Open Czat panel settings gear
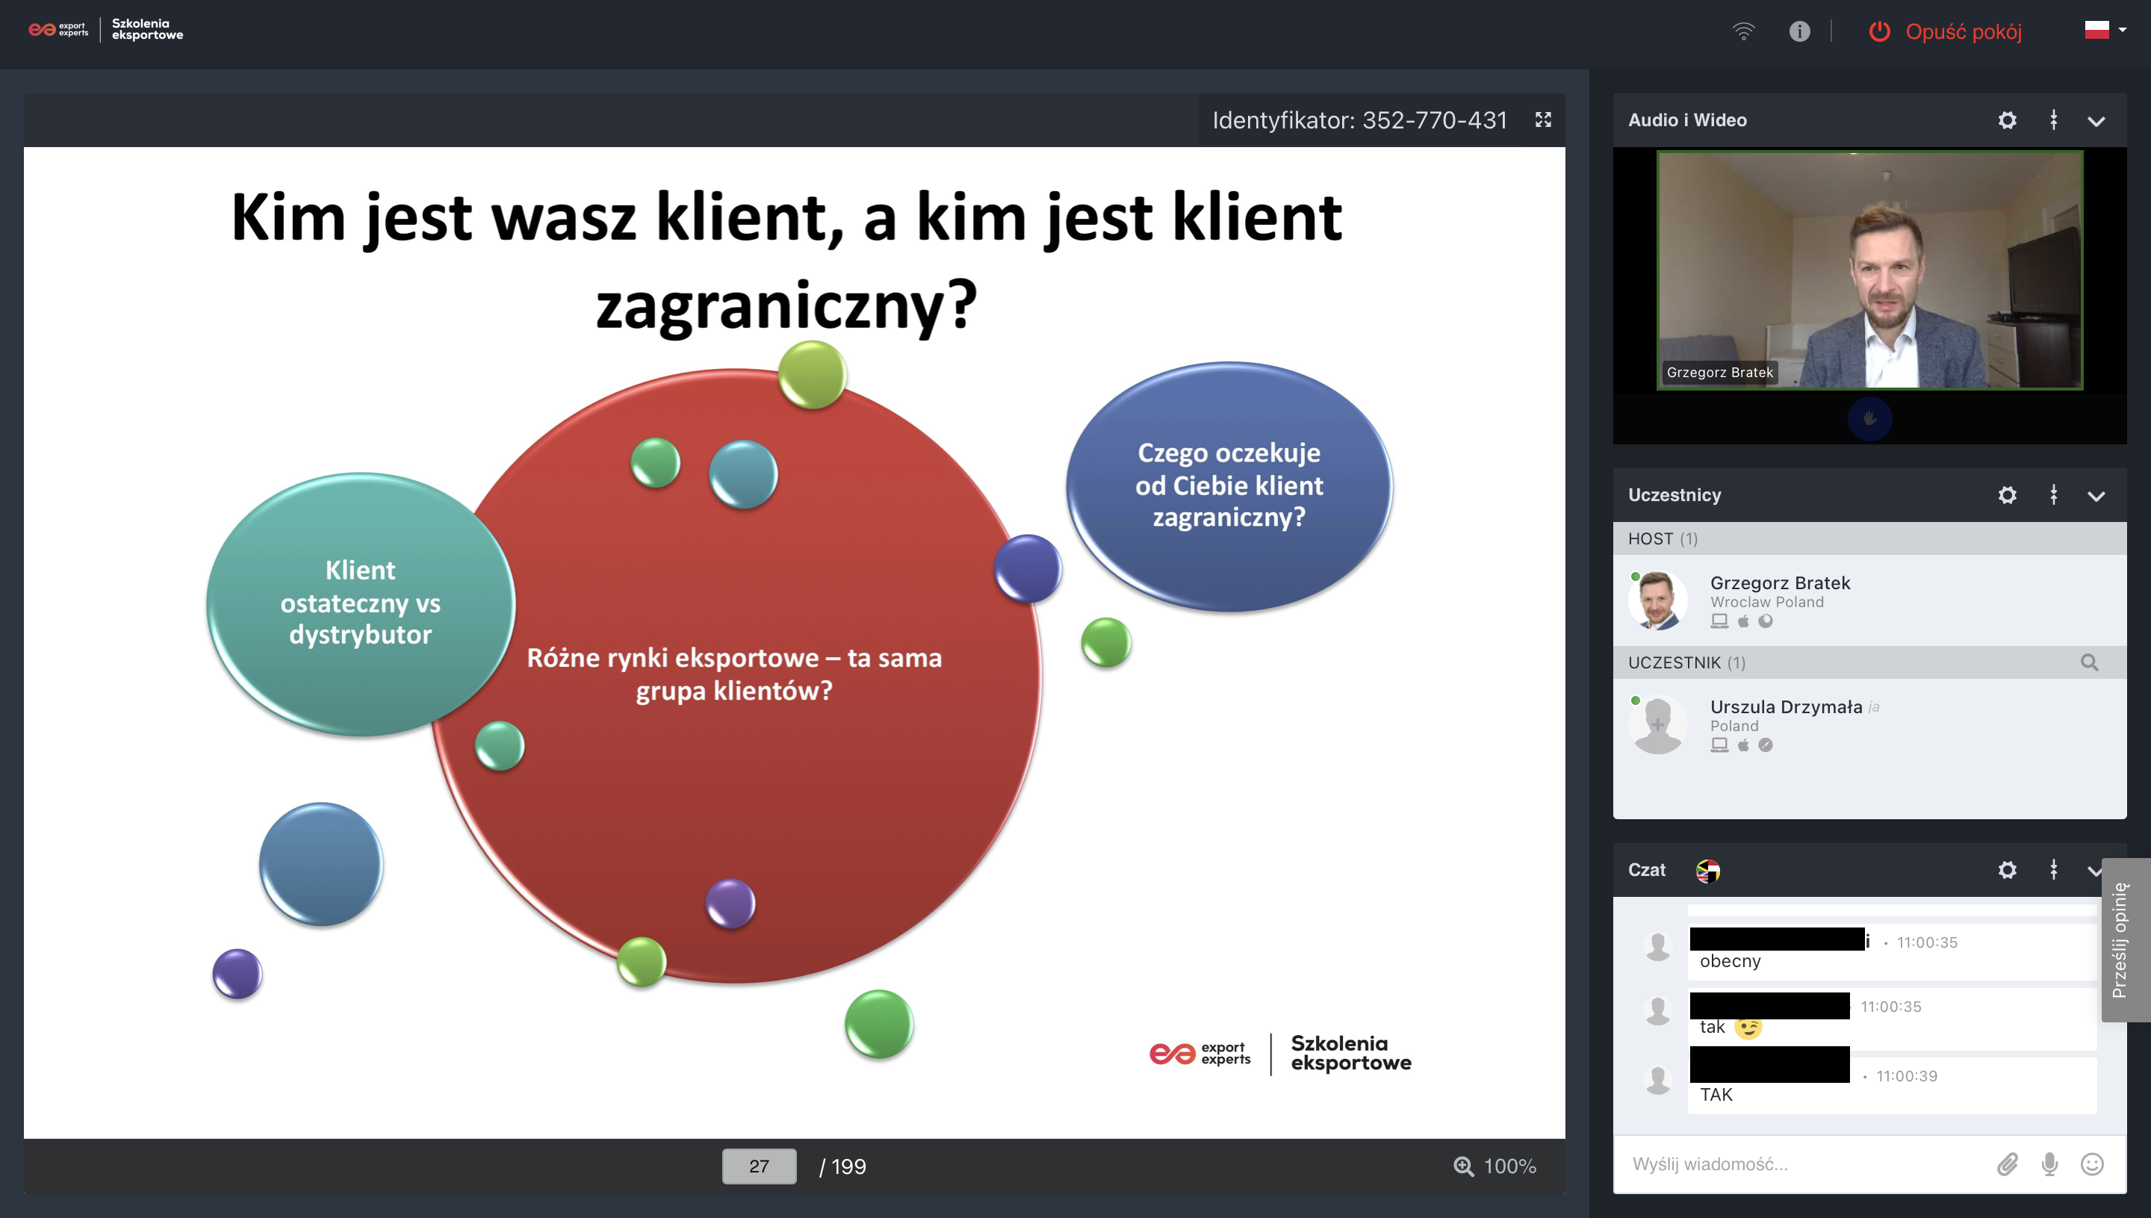This screenshot has width=2151, height=1218. [2006, 870]
